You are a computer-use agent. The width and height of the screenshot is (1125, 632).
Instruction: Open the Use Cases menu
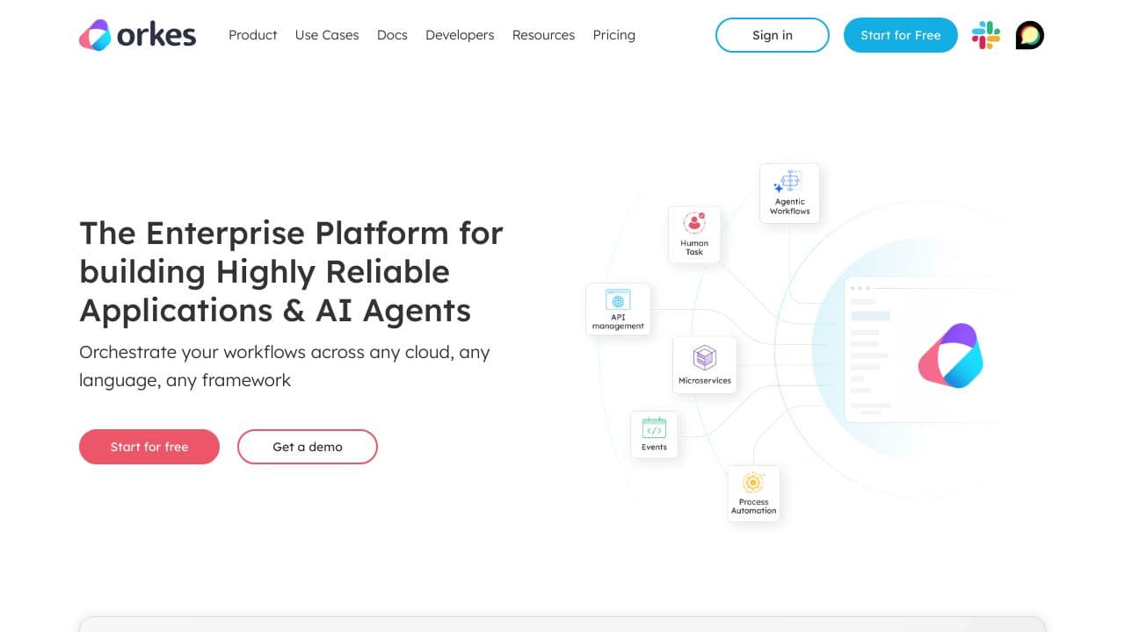pyautogui.click(x=327, y=35)
